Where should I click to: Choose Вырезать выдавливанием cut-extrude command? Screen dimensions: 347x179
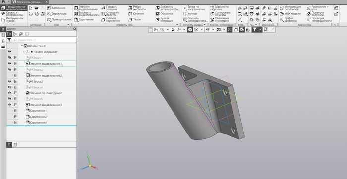tap(87, 14)
